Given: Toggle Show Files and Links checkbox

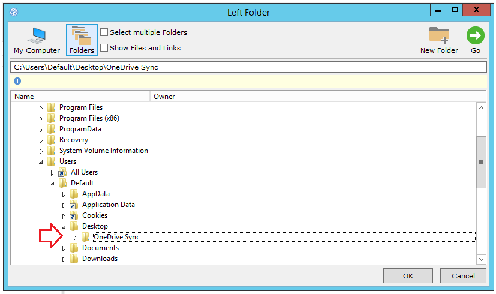Looking at the screenshot, I should click(104, 48).
